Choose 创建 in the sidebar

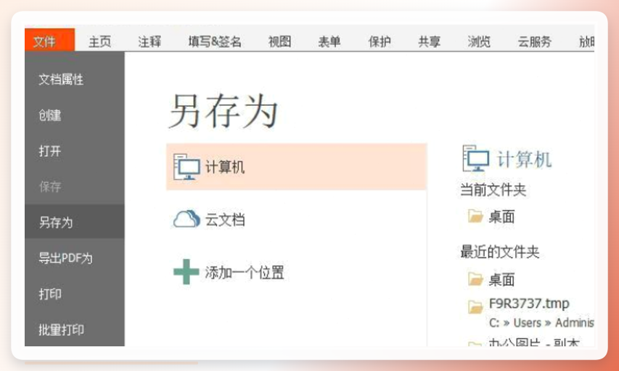50,115
